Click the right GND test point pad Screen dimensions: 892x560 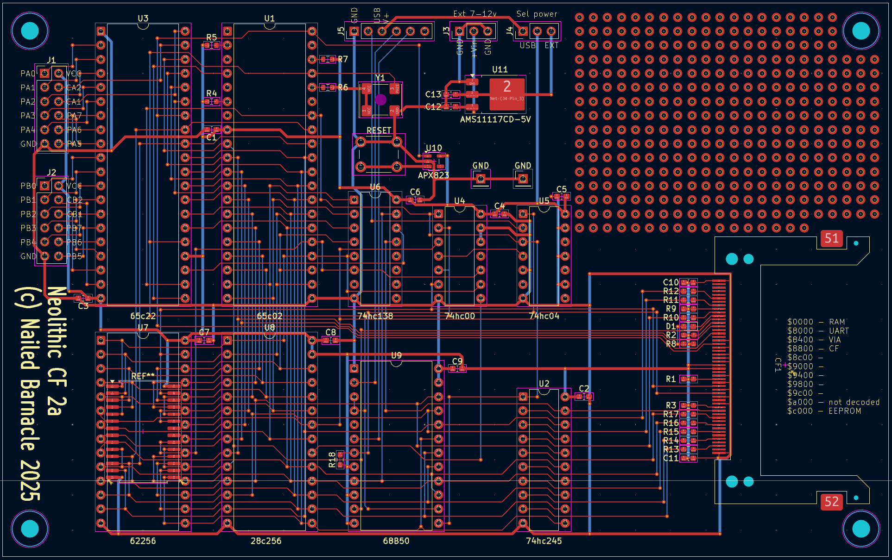(523, 179)
